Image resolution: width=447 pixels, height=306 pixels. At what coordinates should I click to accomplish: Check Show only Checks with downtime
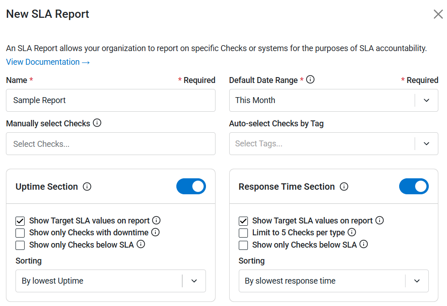20,233
